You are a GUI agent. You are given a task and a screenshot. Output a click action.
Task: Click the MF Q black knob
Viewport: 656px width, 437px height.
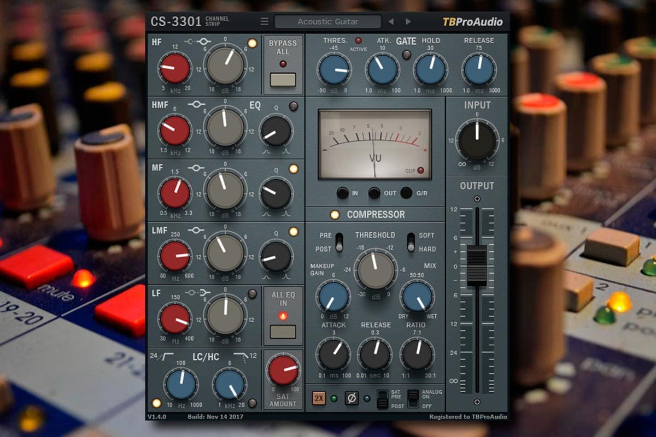(276, 193)
